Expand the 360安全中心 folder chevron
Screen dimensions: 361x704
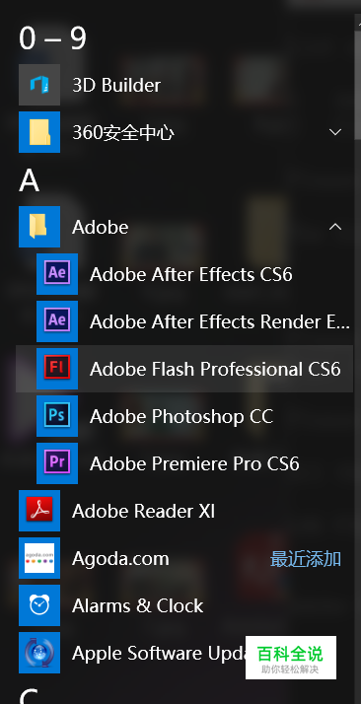pyautogui.click(x=335, y=132)
